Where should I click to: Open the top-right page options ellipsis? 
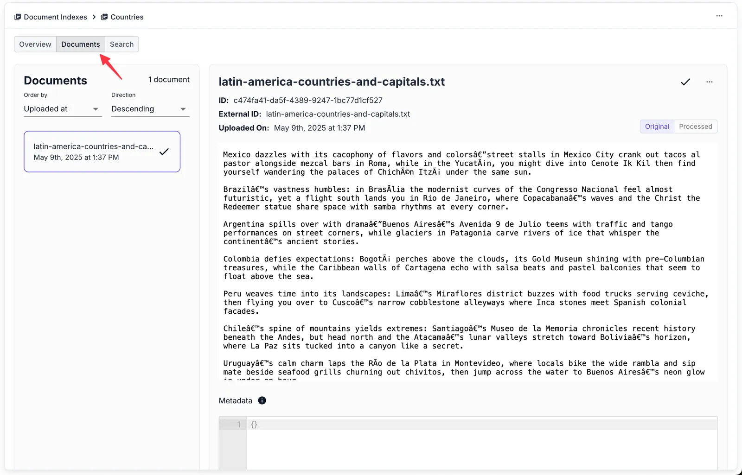(719, 16)
